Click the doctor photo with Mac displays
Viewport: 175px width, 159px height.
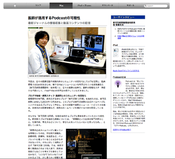pos(67,51)
